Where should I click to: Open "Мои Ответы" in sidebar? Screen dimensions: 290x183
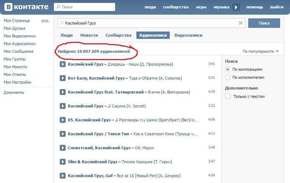[x=15, y=74]
